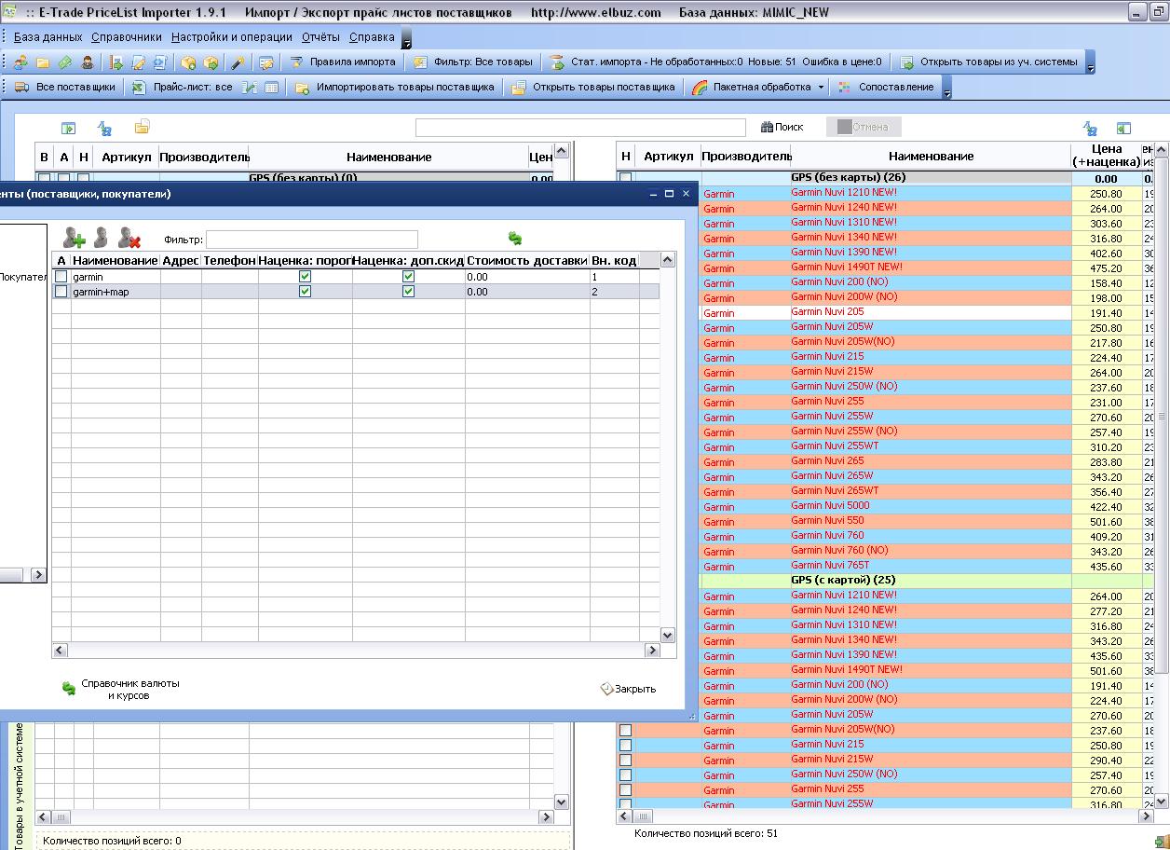Open Стат. импорта statistics item
1170x850 pixels.
click(x=716, y=62)
